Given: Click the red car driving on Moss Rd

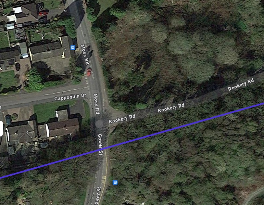Looking at the screenshot, I should [x=89, y=72].
